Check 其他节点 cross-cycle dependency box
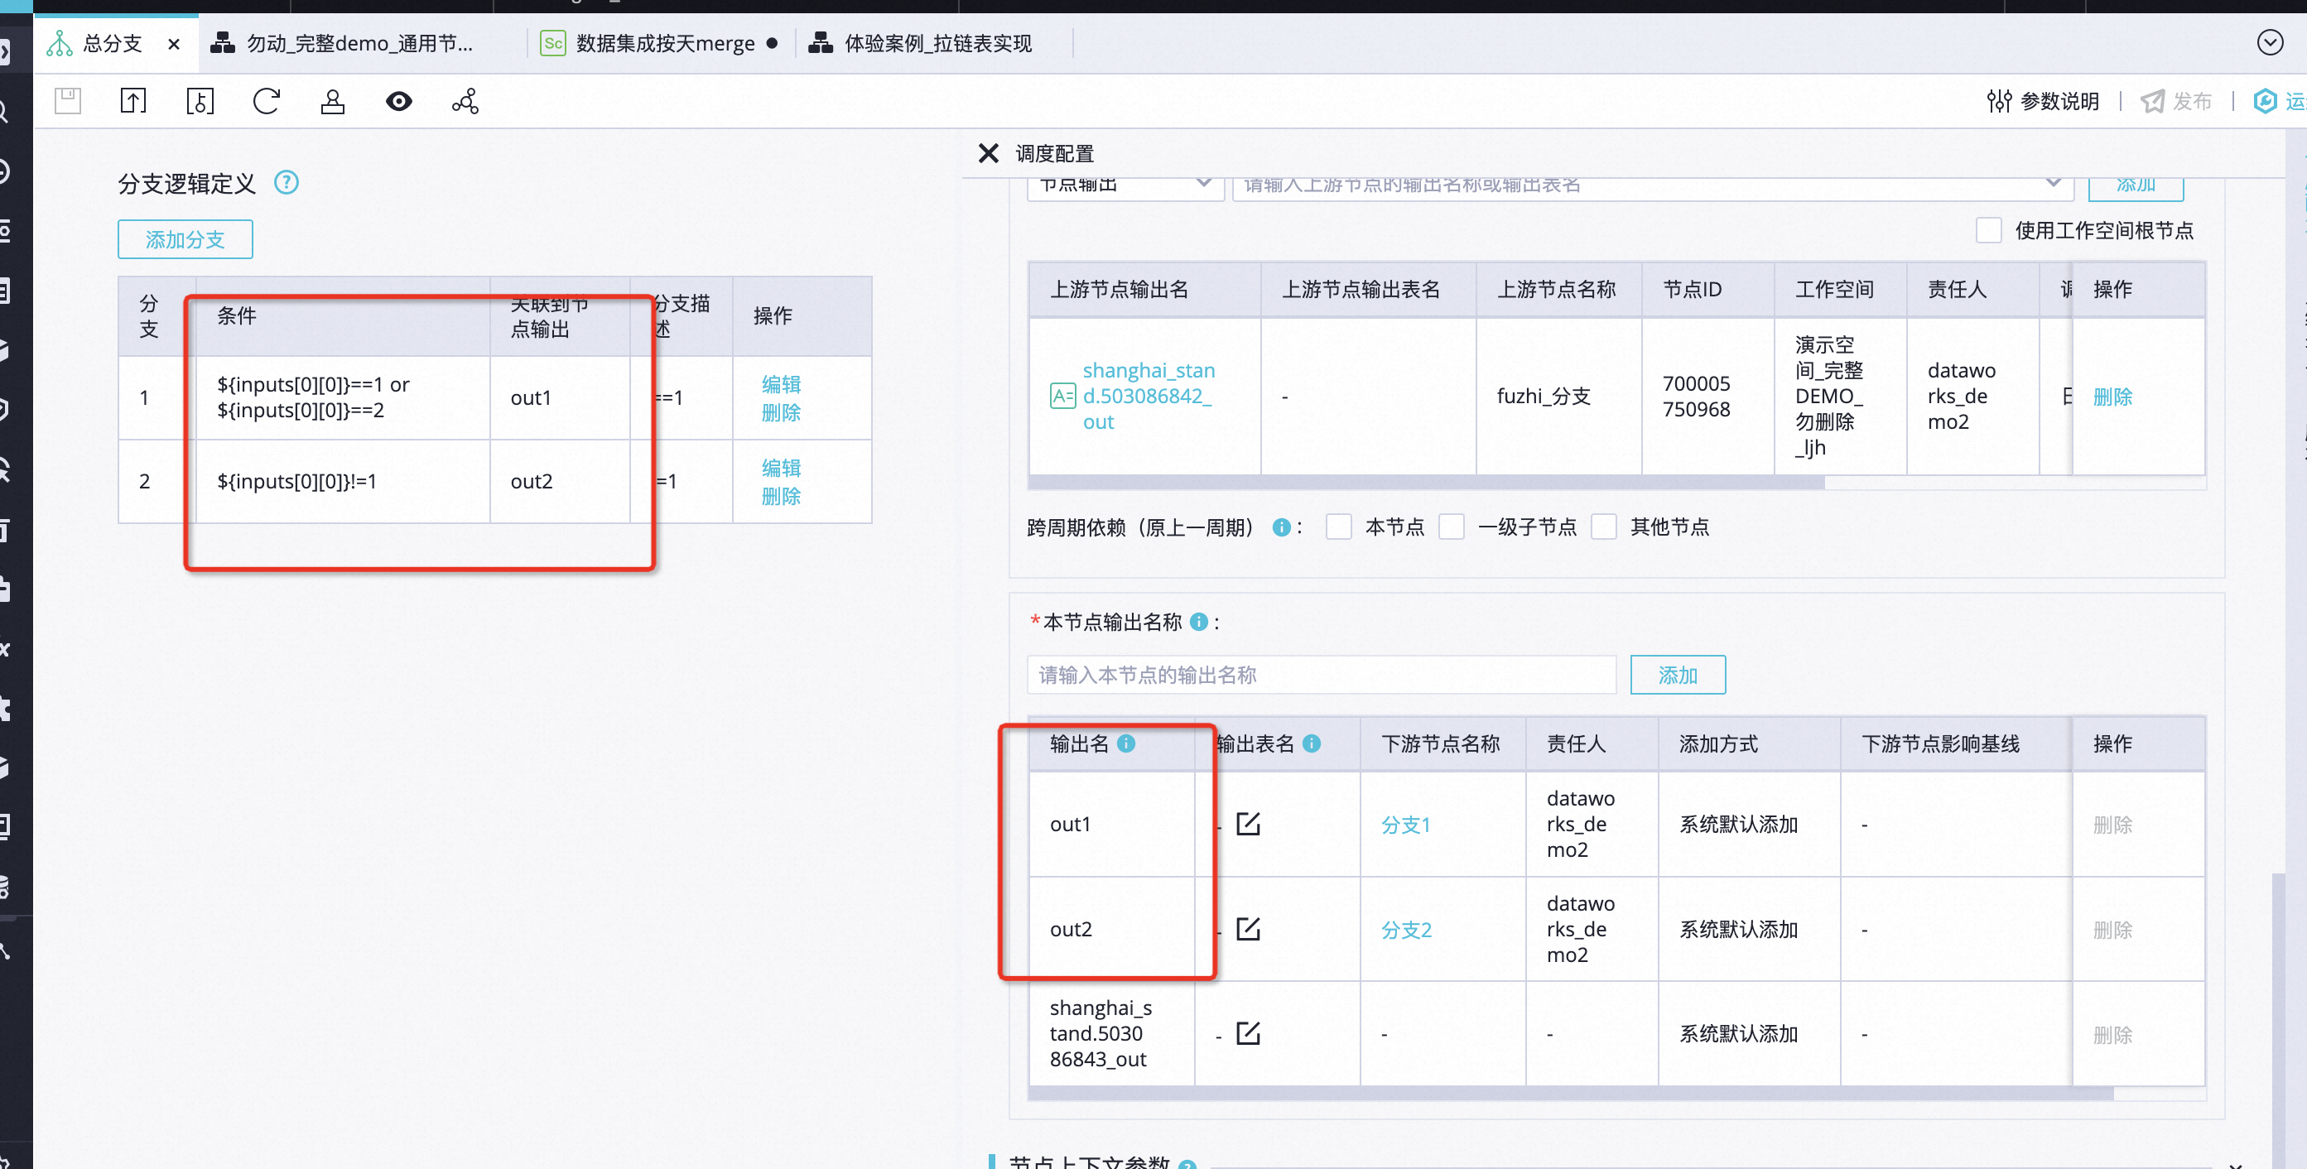The image size is (2307, 1169). click(x=1603, y=527)
